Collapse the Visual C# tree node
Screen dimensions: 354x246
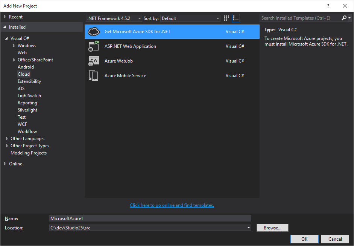tap(6, 38)
